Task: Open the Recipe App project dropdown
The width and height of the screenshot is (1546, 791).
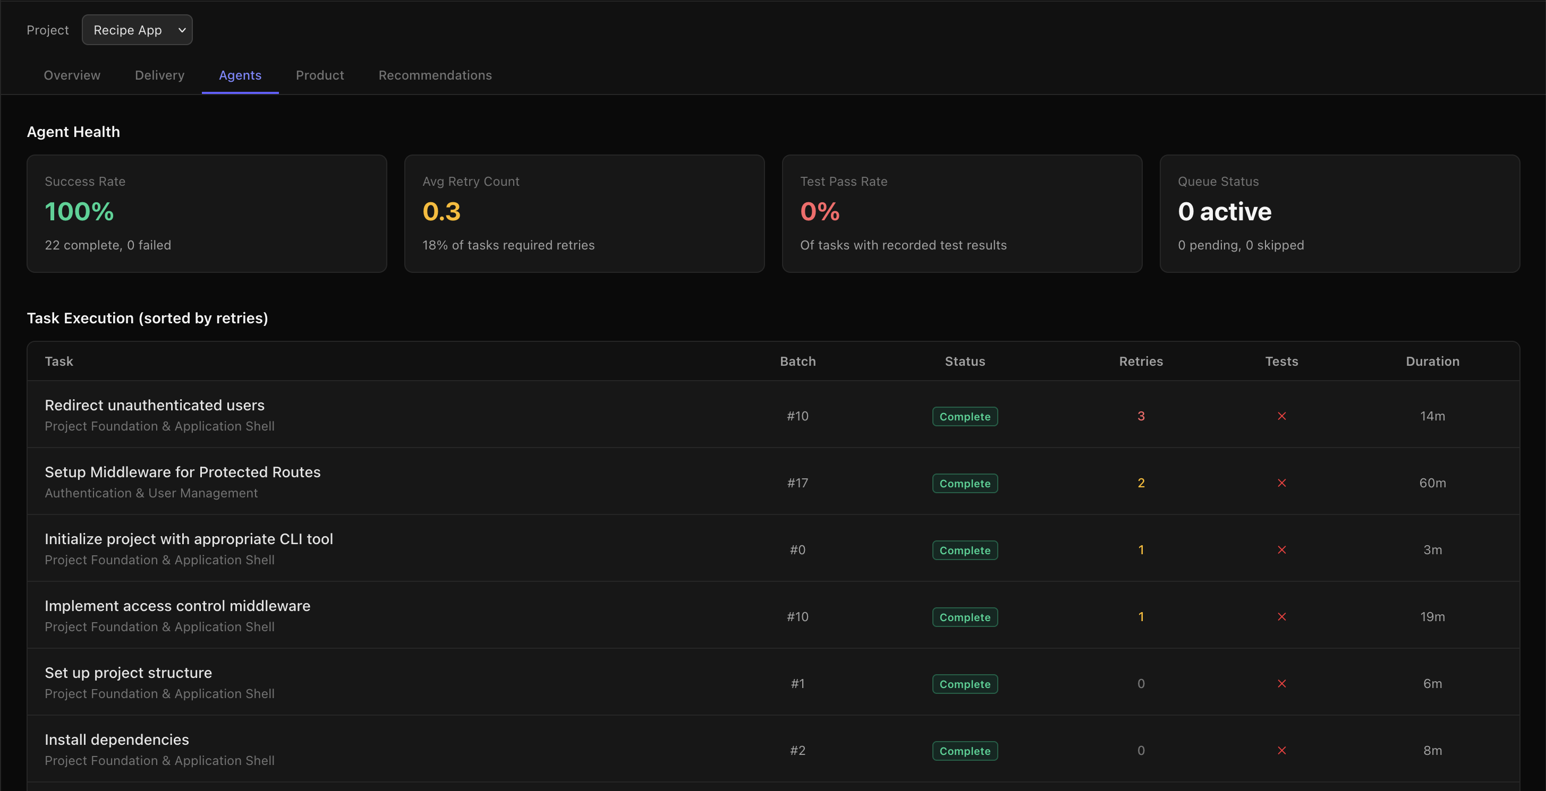Action: [x=137, y=30]
